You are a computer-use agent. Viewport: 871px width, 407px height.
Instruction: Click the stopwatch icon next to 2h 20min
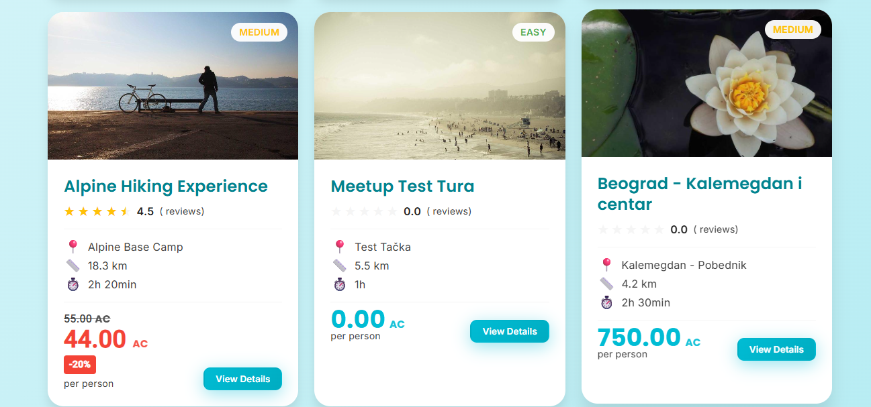click(x=73, y=284)
